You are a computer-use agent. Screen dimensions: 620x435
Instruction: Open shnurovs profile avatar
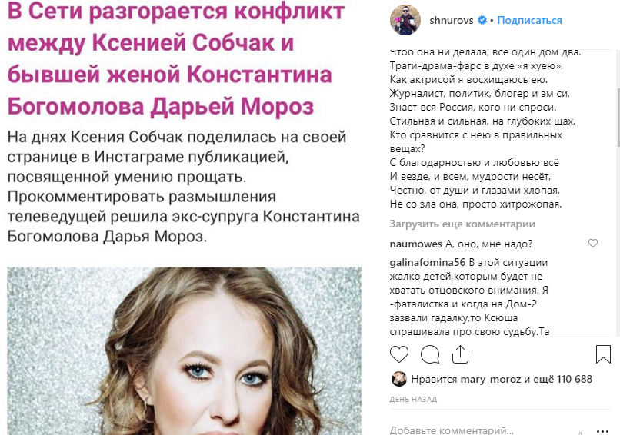point(405,20)
